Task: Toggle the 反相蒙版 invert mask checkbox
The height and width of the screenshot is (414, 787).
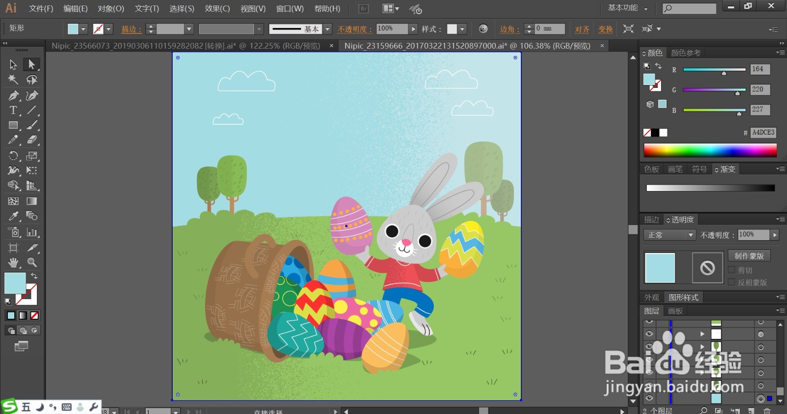Action: (x=731, y=282)
